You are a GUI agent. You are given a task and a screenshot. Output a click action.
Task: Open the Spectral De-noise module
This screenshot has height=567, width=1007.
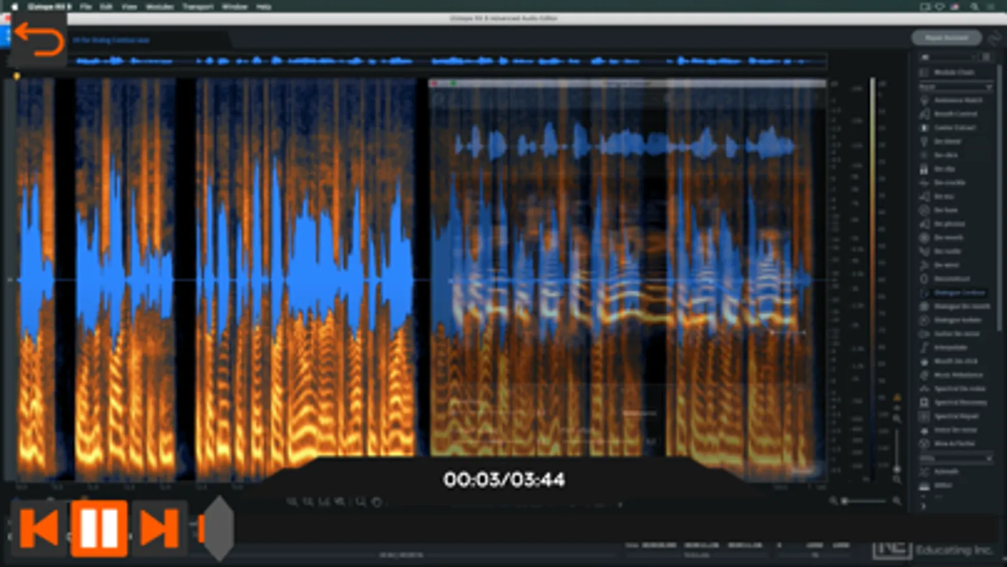(954, 389)
